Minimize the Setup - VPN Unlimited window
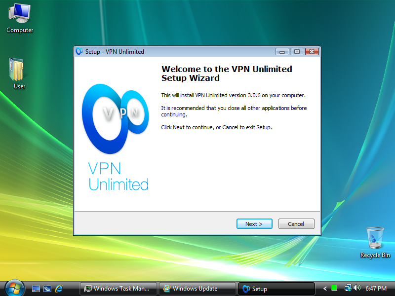 coord(282,52)
